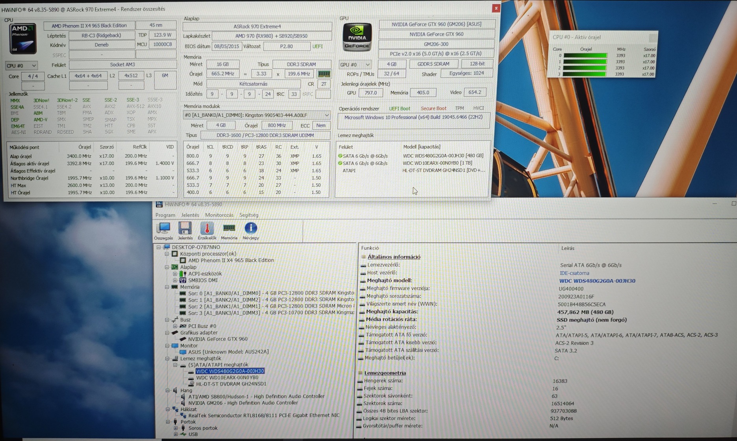Collapse the Memória tree node
The width and height of the screenshot is (737, 441).
tap(167, 287)
